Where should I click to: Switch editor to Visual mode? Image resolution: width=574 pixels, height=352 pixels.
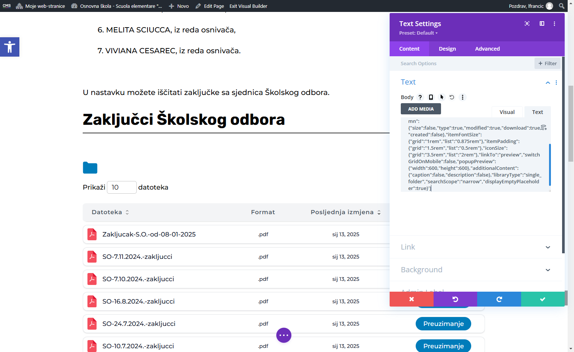pos(507,112)
